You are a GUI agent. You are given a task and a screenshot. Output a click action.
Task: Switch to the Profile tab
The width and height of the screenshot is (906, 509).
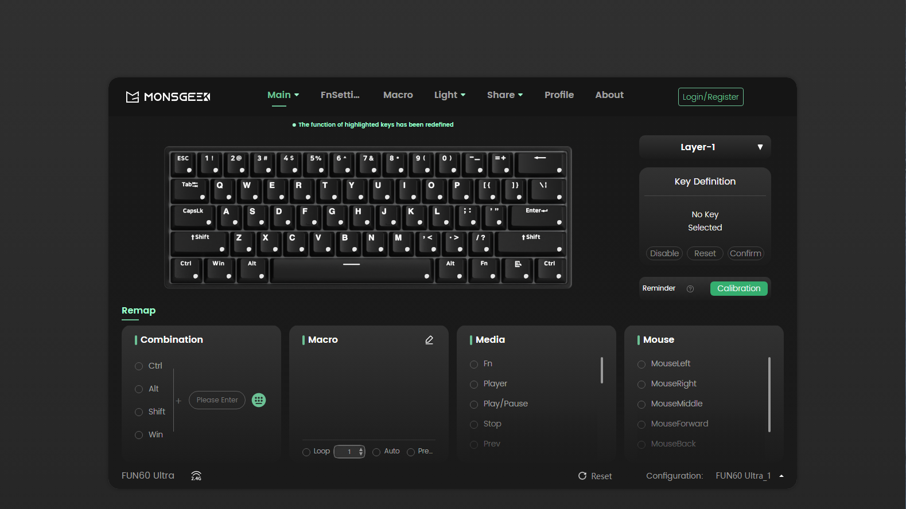click(559, 95)
